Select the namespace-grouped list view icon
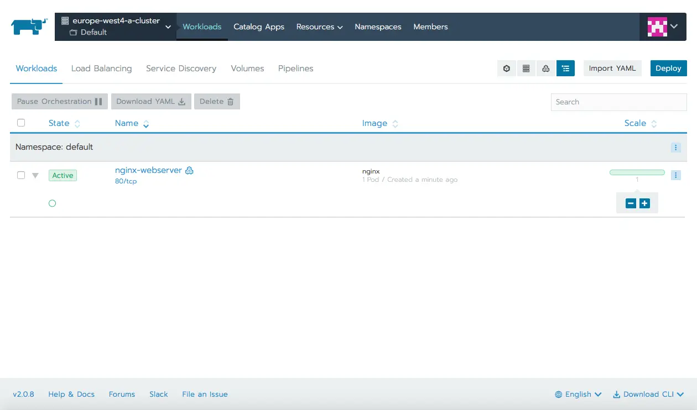Screen dimensions: 697x410 pos(565,69)
